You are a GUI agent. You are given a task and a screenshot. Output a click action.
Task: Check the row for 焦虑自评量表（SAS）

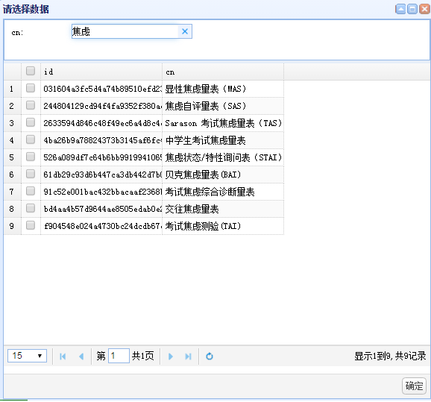tap(31, 105)
